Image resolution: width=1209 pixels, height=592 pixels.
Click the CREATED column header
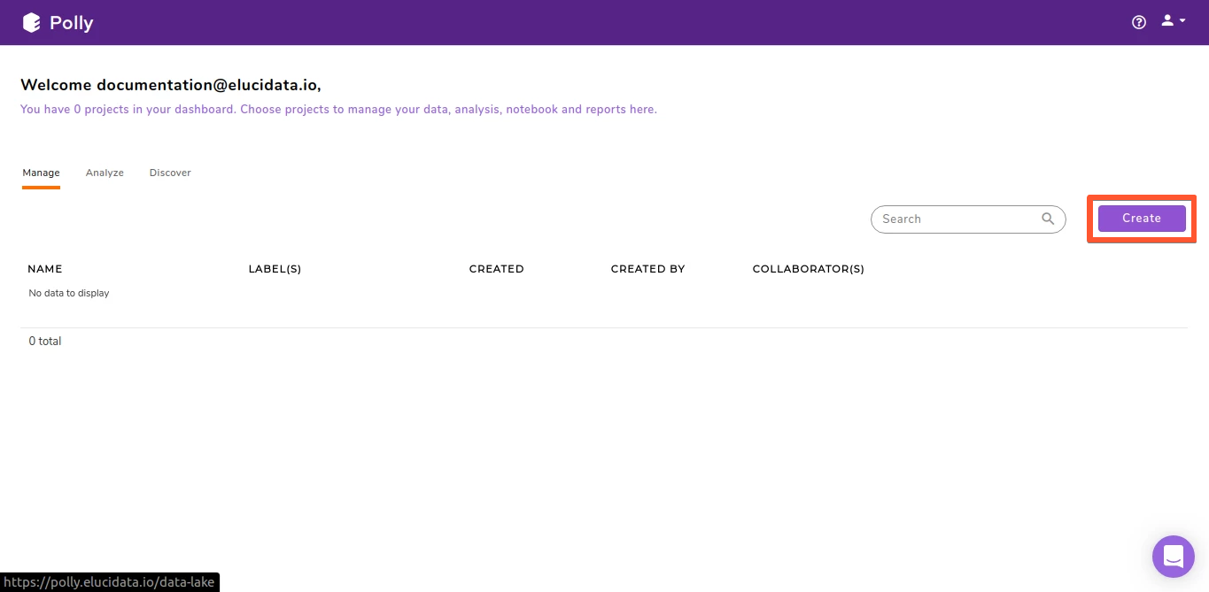[496, 268]
